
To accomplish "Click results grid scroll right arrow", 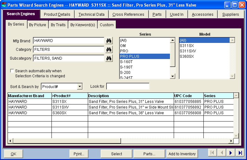I will coord(231,141).
